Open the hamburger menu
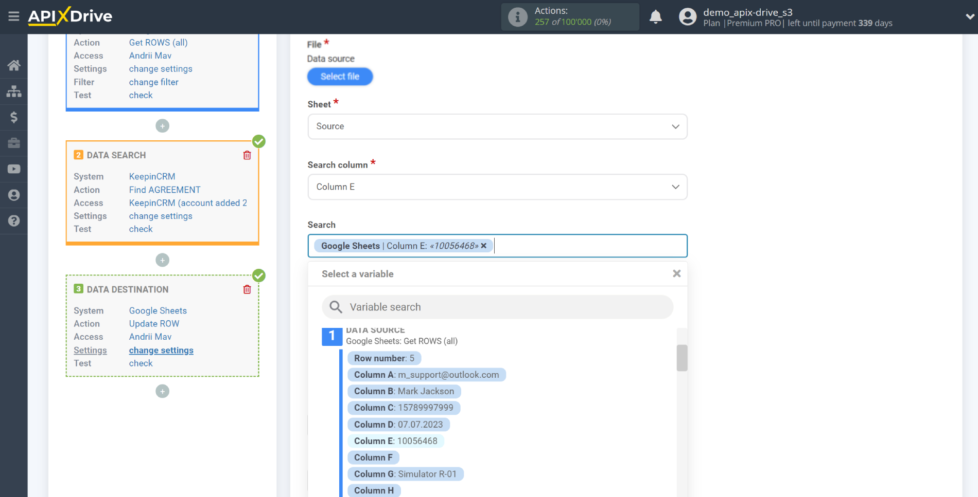Image resolution: width=978 pixels, height=497 pixels. (14, 16)
